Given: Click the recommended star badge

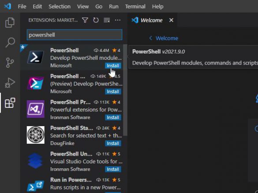Looking at the screenshot, I should [22, 47].
